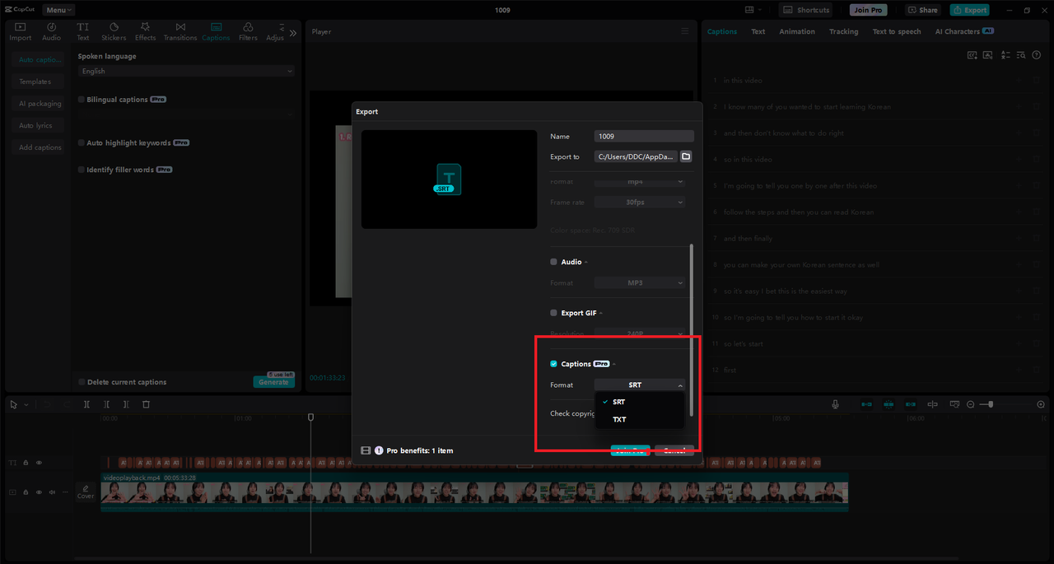Open the Menu dropdown in title bar
Image resolution: width=1054 pixels, height=564 pixels.
pyautogui.click(x=58, y=10)
